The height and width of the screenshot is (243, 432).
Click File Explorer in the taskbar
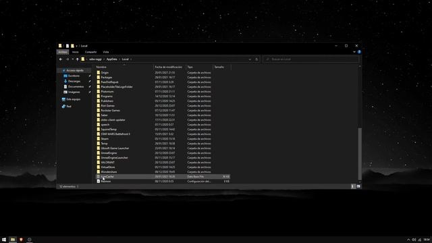13,240
